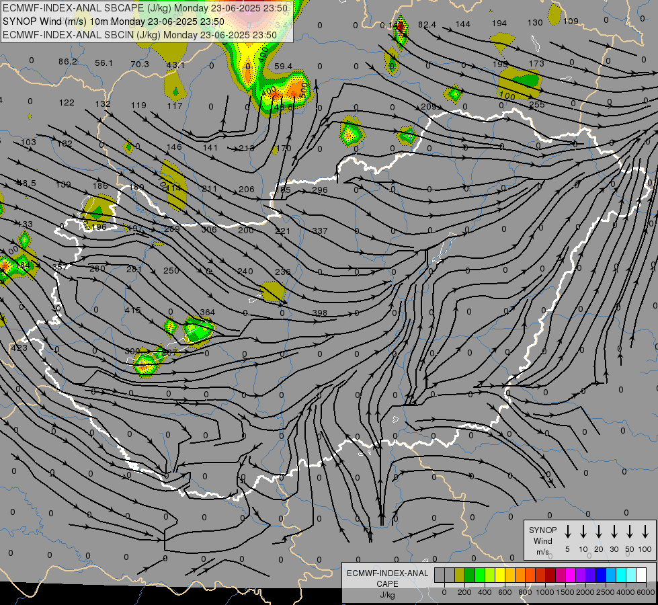Click the 100 m/s wind legend arrow
This screenshot has height=605, width=658.
(645, 532)
